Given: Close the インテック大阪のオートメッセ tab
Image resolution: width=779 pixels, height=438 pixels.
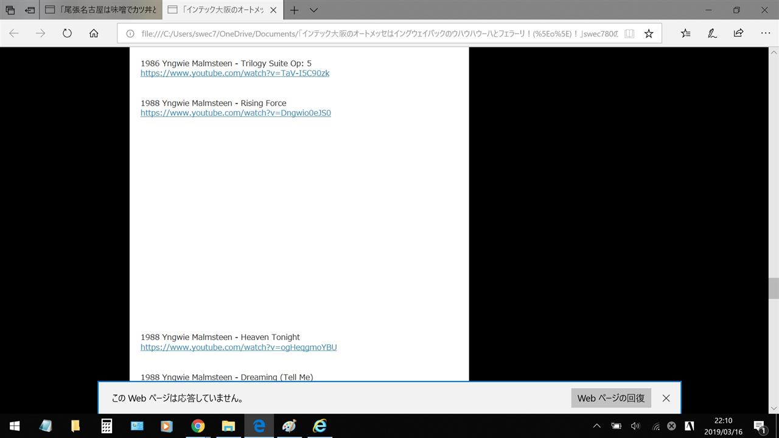Looking at the screenshot, I should 273,10.
